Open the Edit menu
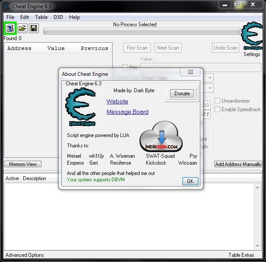 click(25, 17)
